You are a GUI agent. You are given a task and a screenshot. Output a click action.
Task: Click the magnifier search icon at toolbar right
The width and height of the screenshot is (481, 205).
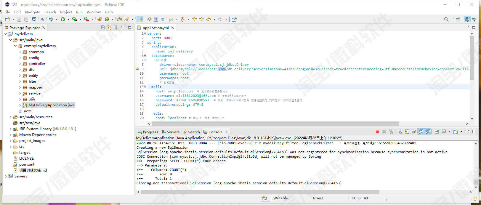click(446, 19)
